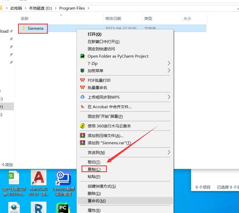239x213 pixels.
Task: Click 此电脑 in the address breadcrumb
Action: coord(16,8)
